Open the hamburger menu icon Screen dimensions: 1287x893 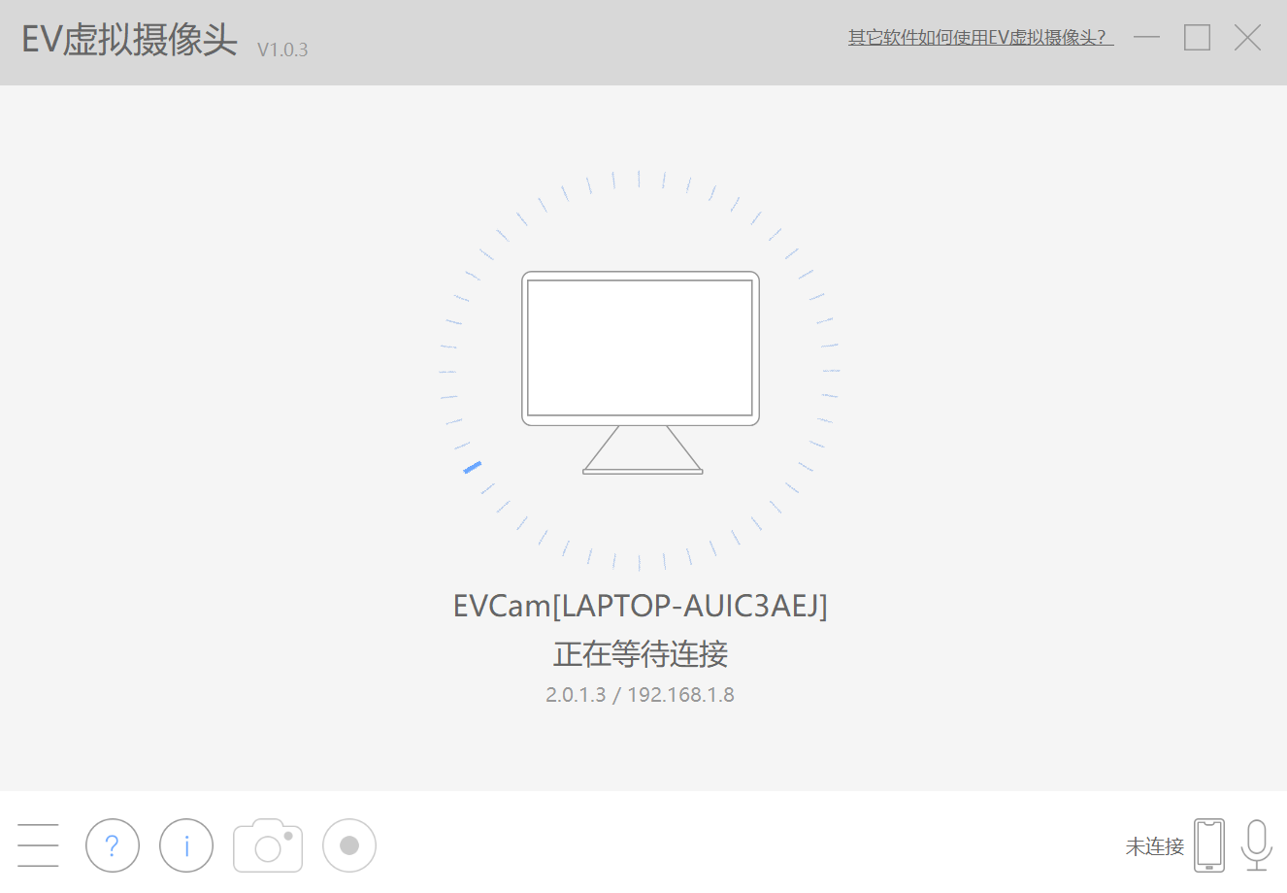[x=38, y=845]
